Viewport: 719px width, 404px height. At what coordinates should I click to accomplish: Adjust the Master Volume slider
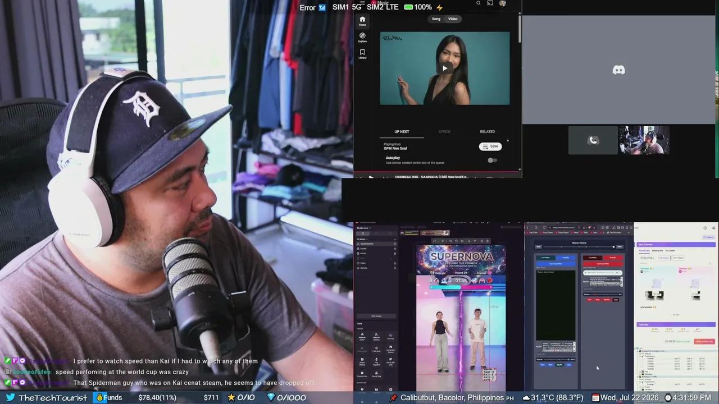tap(579, 247)
